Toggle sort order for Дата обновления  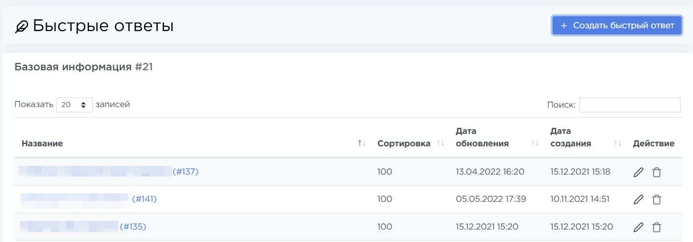(x=535, y=143)
